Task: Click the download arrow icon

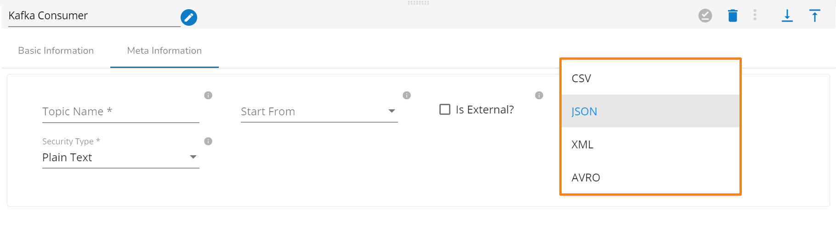Action: [787, 16]
